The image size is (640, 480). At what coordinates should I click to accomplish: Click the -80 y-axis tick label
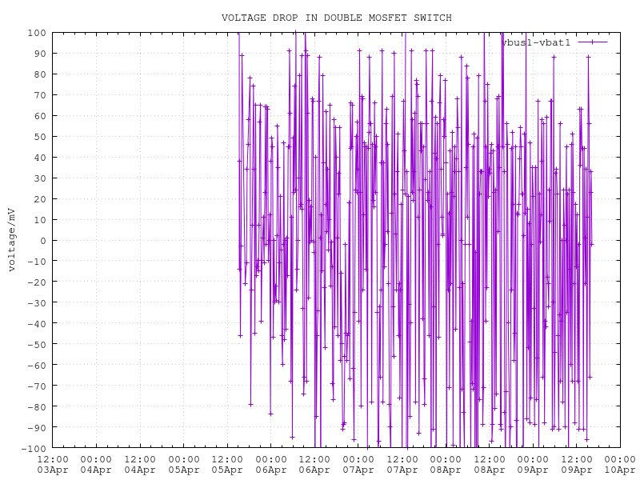36,406
